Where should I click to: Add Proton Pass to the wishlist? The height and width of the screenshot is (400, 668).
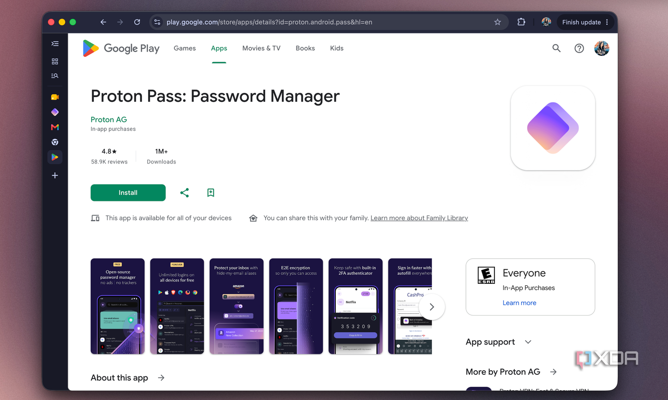click(x=211, y=192)
